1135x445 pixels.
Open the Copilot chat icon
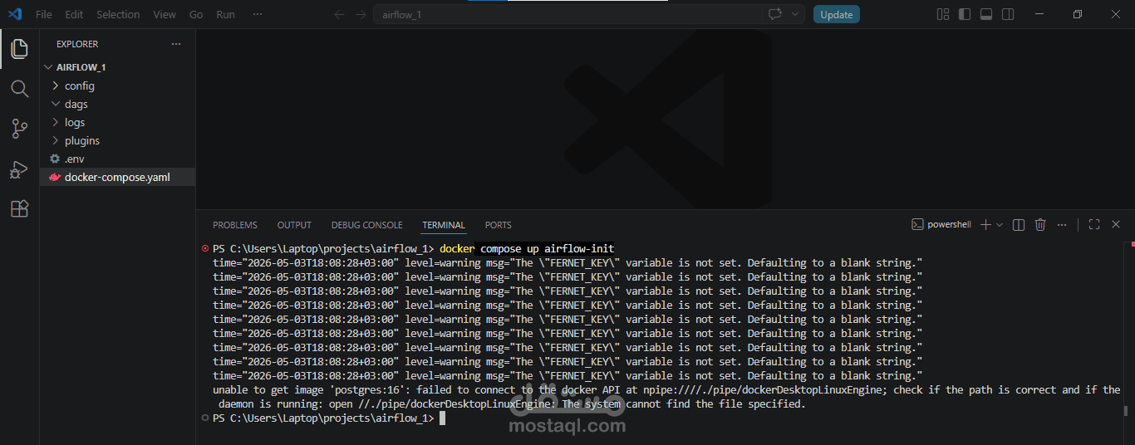coord(775,14)
